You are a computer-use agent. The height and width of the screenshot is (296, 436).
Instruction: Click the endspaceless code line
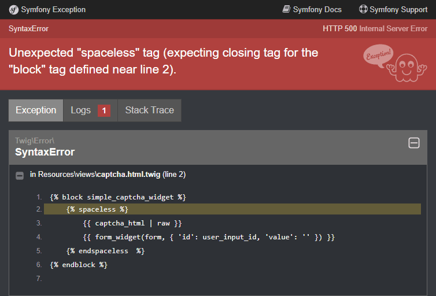click(x=105, y=251)
